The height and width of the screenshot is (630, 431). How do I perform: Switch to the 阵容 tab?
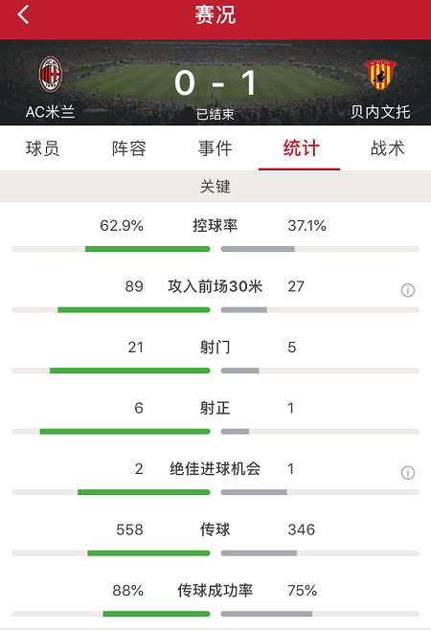pos(128,148)
